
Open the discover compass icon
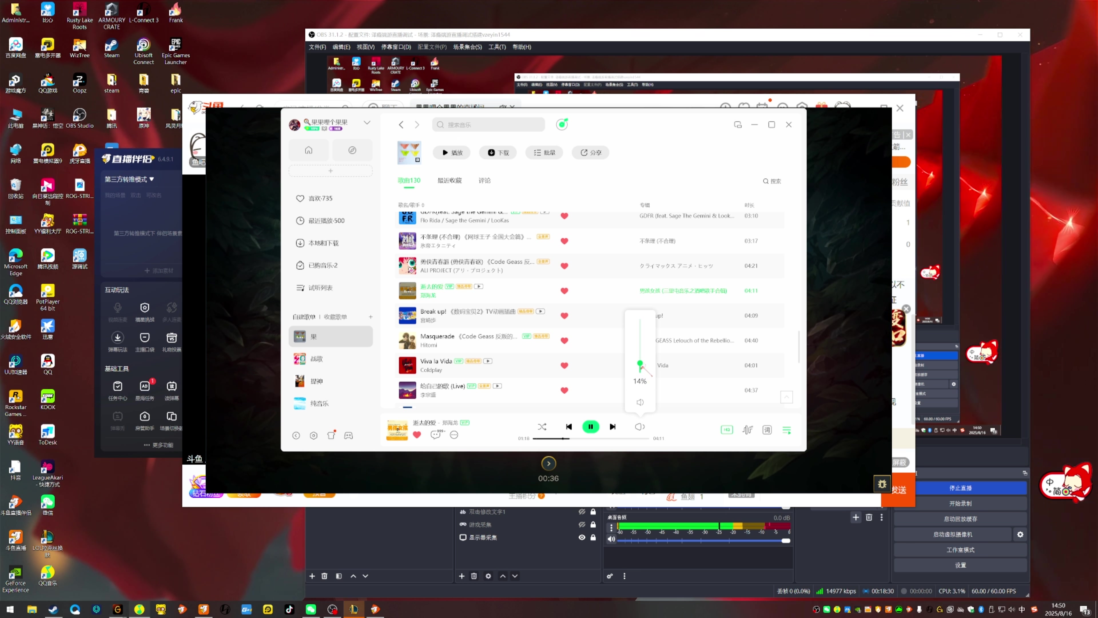(x=352, y=150)
